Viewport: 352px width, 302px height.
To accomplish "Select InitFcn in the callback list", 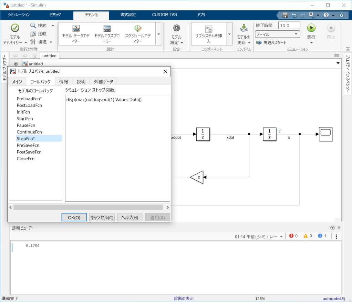I will pyautogui.click(x=23, y=112).
